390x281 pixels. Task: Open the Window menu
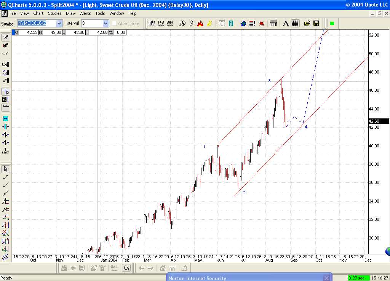[117, 13]
